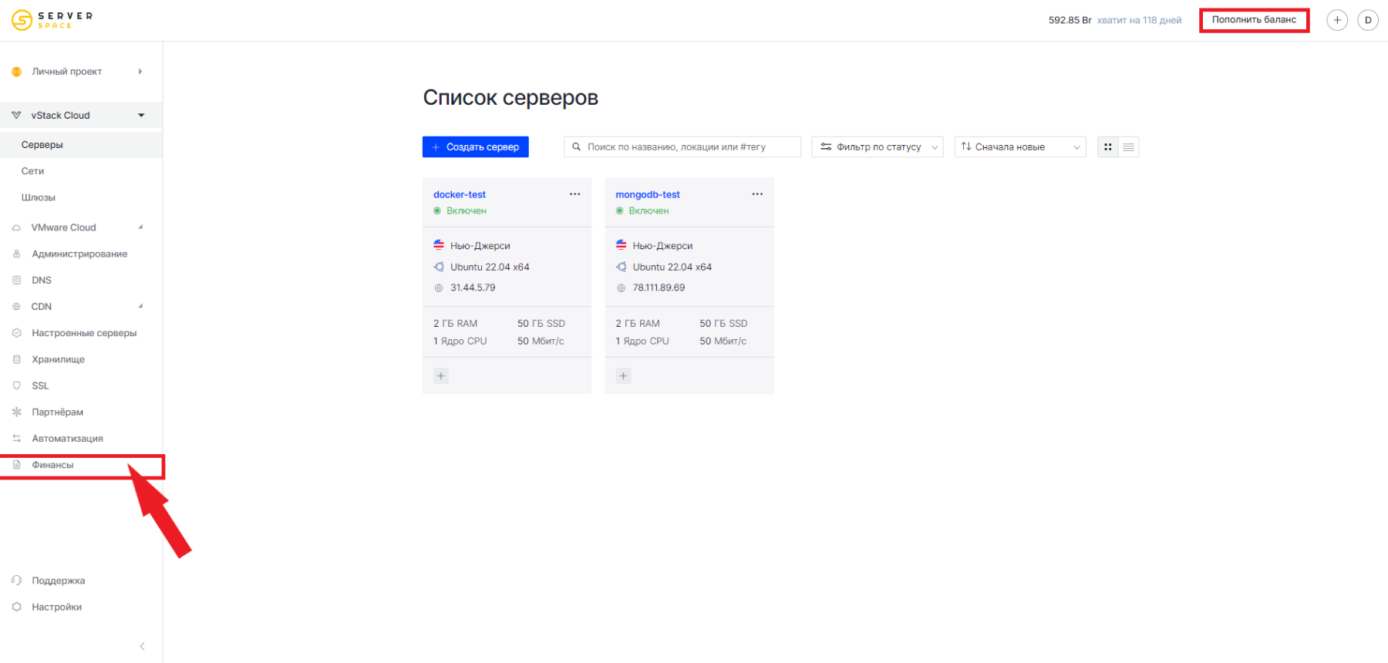Focus the server search field

(682, 146)
